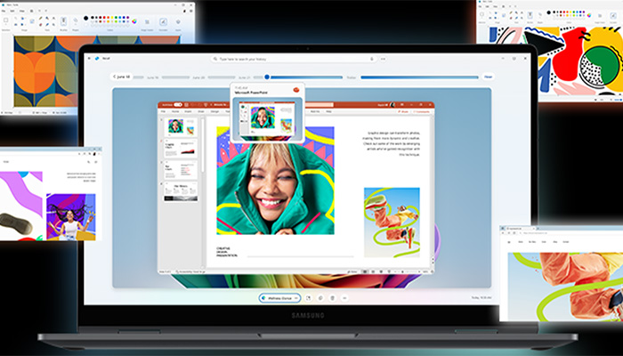Click the colorful abstract canvas in top-right Paint
This screenshot has width=623, height=356.
pyautogui.click(x=555, y=61)
